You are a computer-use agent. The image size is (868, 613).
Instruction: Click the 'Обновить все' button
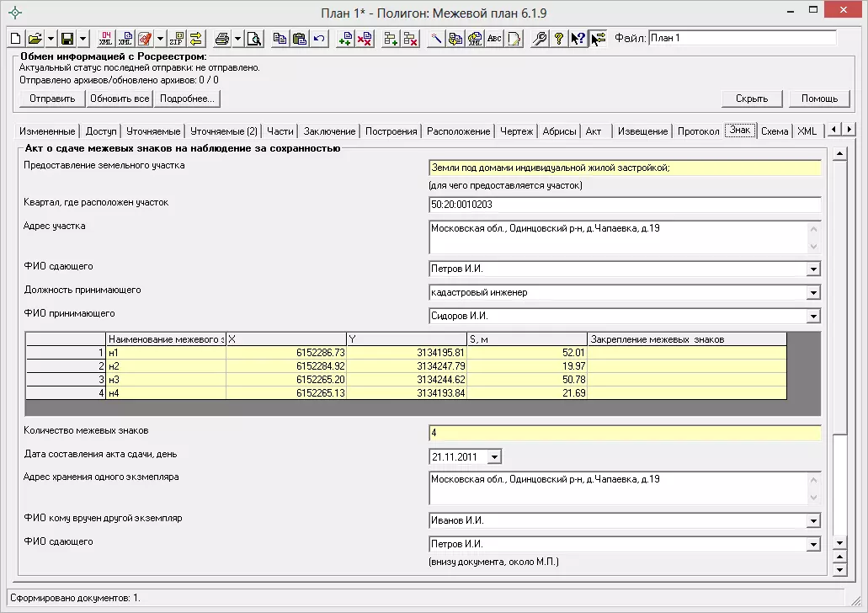pyautogui.click(x=120, y=99)
